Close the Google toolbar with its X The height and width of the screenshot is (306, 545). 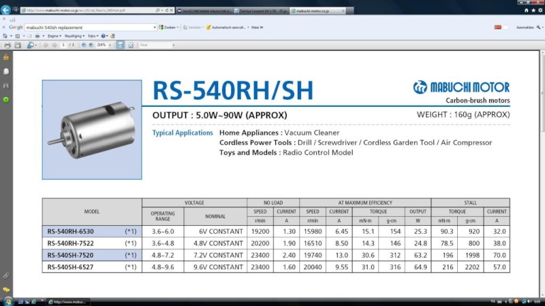[3, 27]
